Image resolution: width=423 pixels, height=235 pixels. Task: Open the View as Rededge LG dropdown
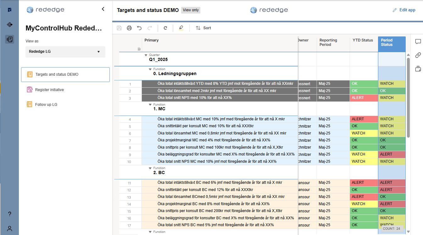(65, 52)
